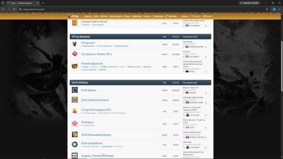Click the treasure chest icon for Разное заразное
This screenshot has height=159, width=283.
coord(75,66)
